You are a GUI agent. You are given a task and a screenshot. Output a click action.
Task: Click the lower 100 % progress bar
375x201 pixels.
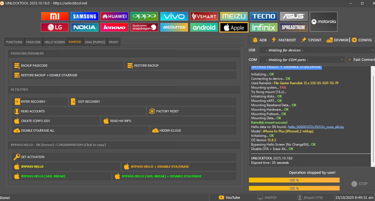click(294, 188)
